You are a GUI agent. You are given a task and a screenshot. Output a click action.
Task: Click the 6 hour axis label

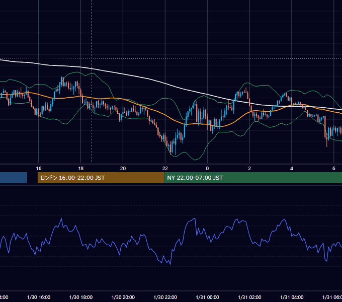click(x=334, y=168)
